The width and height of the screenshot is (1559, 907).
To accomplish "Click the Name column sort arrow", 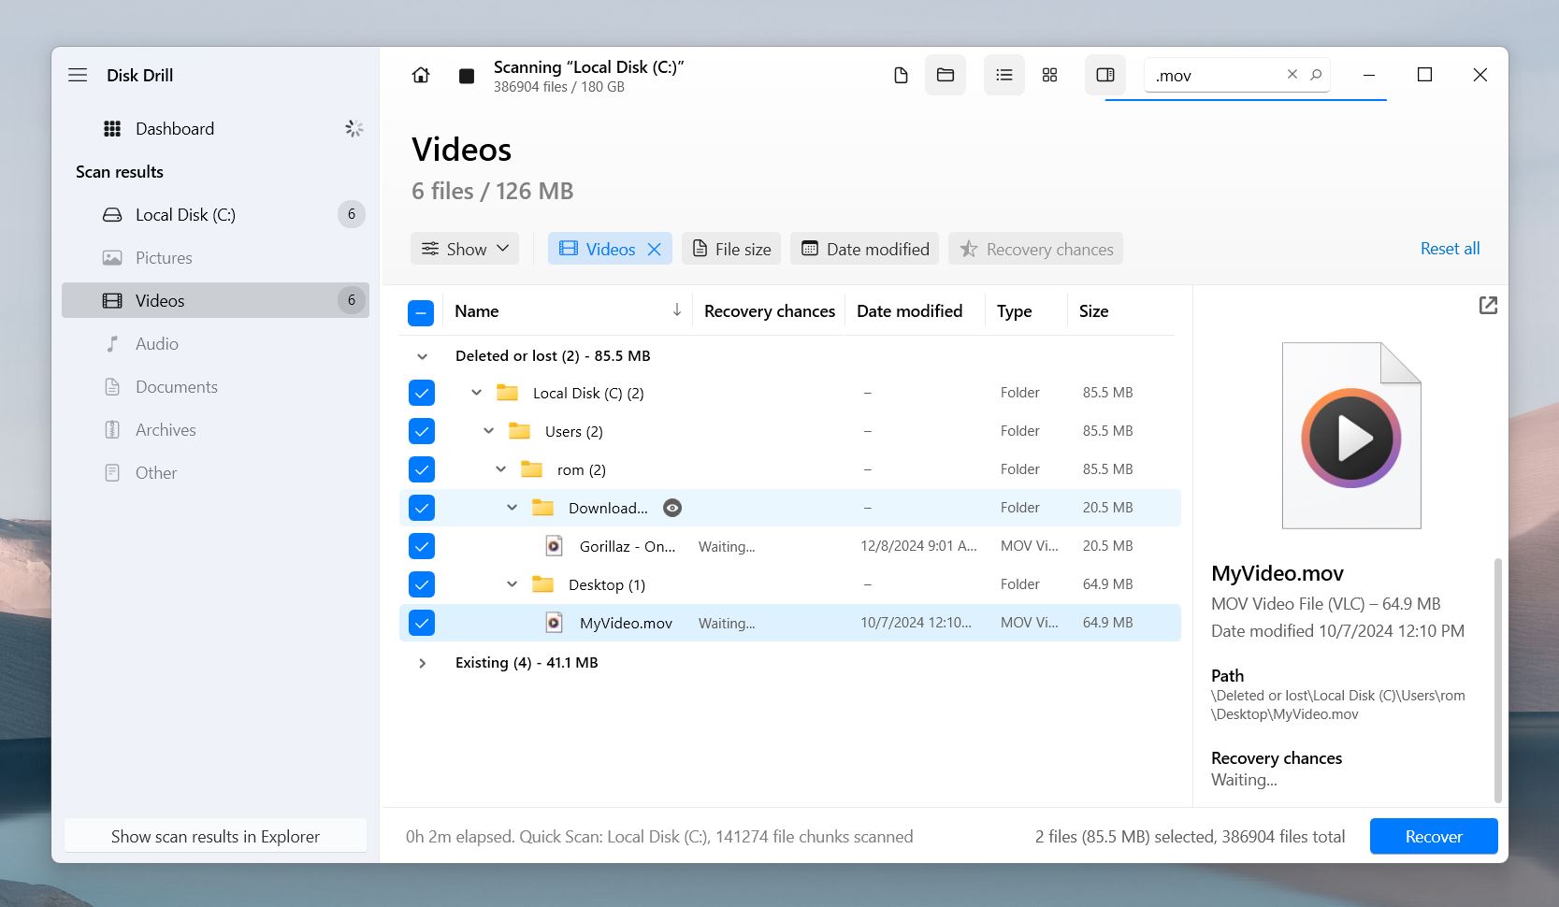I will pyautogui.click(x=676, y=310).
